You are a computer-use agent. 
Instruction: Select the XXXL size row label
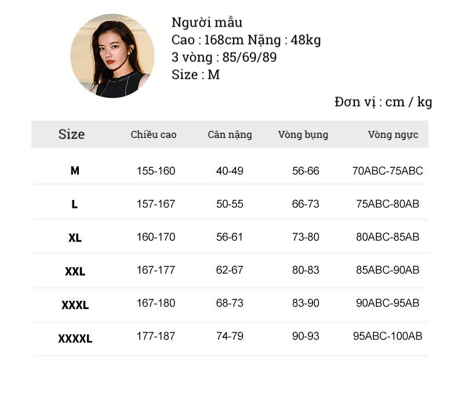pyautogui.click(x=75, y=305)
